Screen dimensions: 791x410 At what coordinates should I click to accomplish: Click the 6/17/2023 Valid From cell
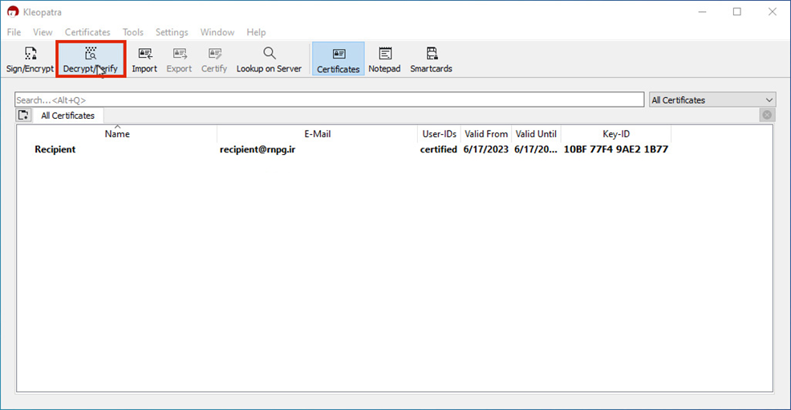point(486,149)
